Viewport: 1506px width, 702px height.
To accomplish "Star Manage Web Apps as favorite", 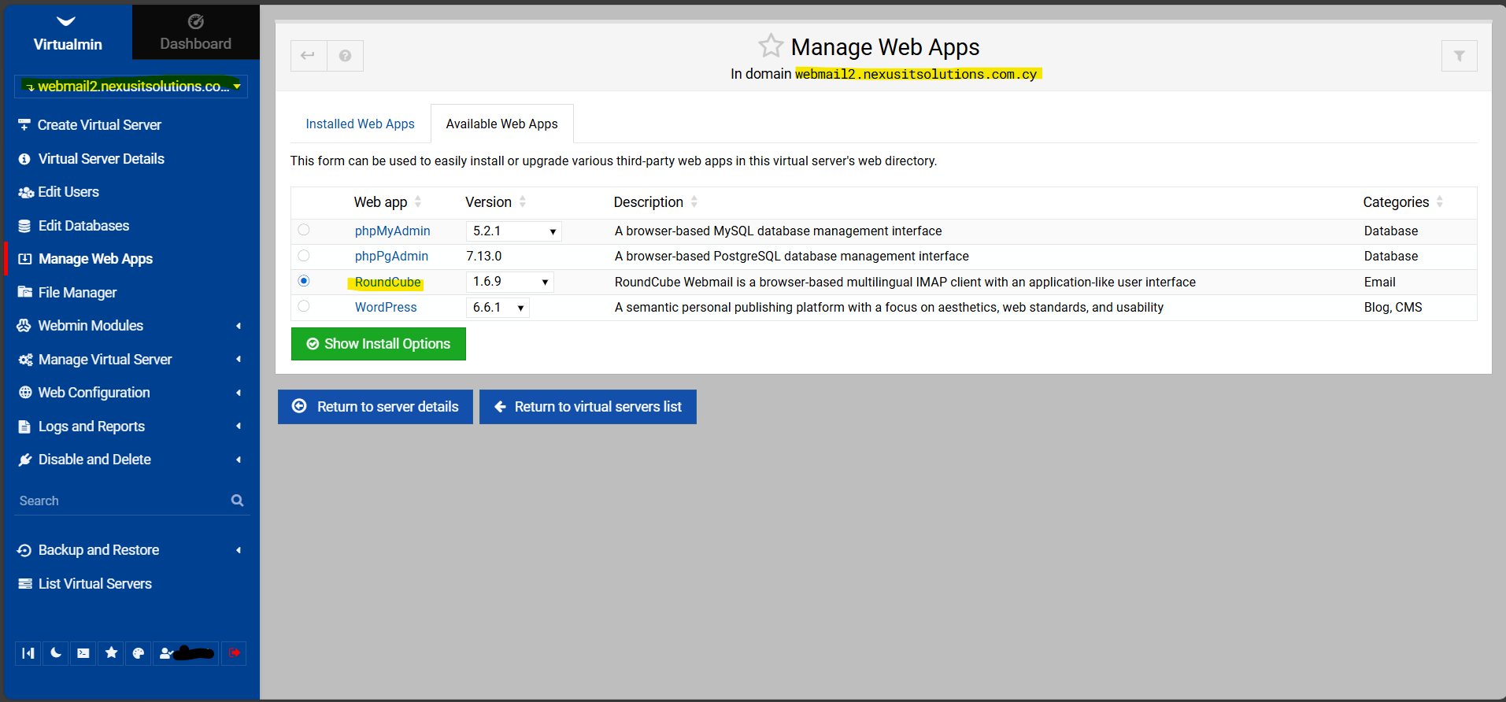I will pos(771,46).
